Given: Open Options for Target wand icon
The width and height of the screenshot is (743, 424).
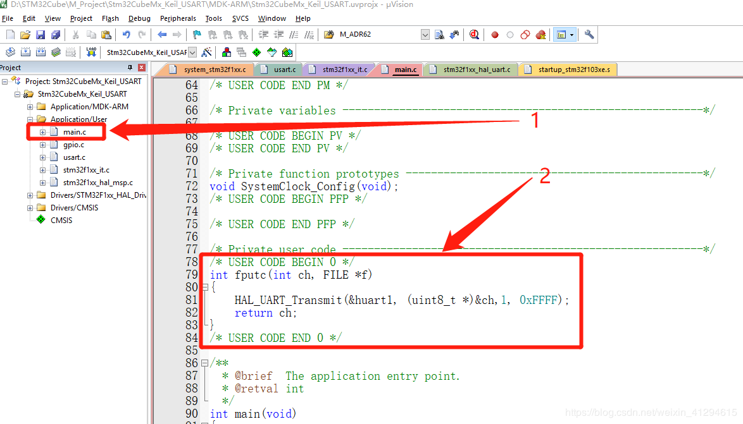Looking at the screenshot, I should [x=206, y=52].
